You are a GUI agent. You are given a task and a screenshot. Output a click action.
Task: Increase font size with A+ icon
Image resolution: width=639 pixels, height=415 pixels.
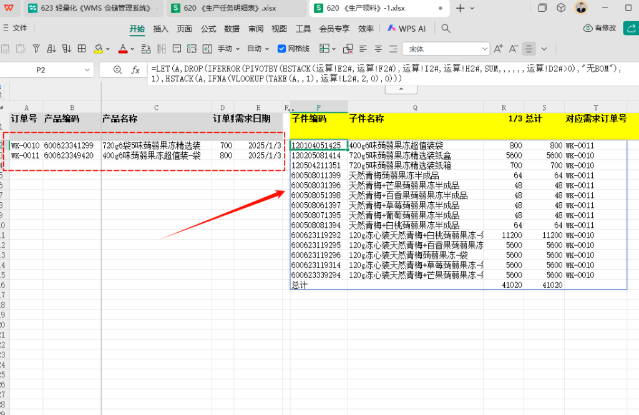pyautogui.click(x=498, y=49)
